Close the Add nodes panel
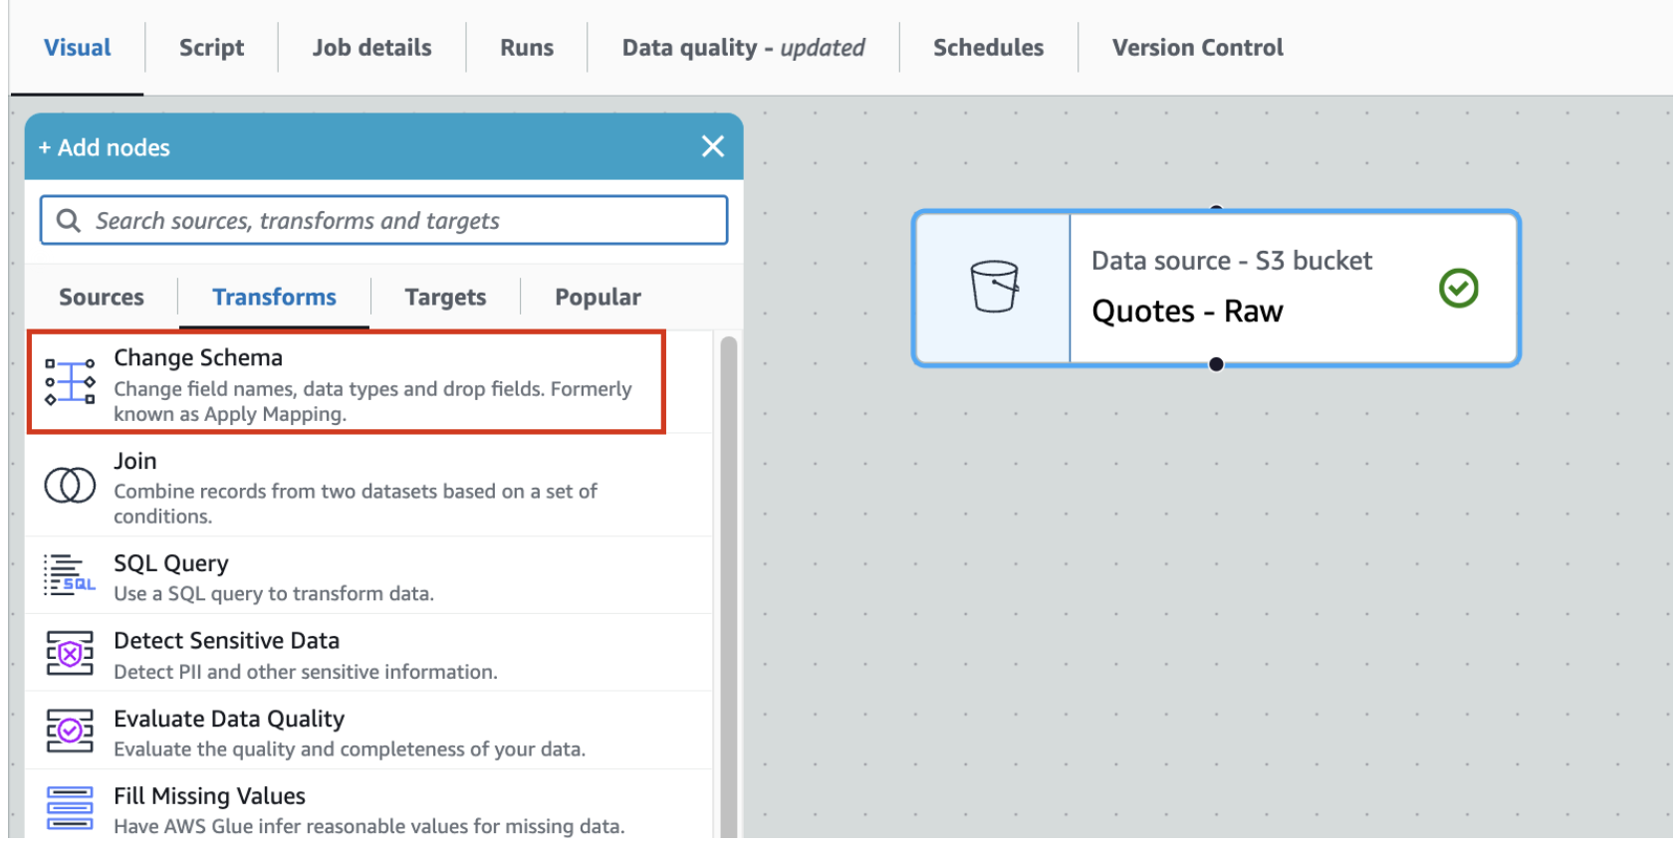This screenshot has height=846, width=1679. coord(713,147)
